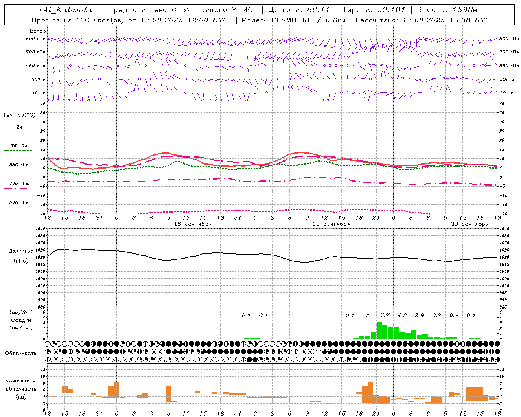Click the Облачность cloudiness label
Image resolution: width=521 pixels, height=417 pixels.
point(21,353)
